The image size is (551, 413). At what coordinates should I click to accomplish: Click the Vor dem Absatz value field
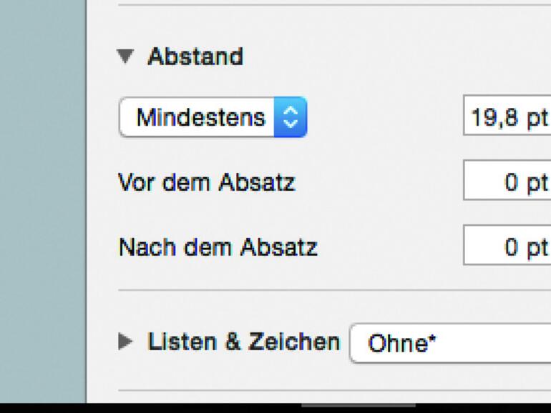coord(507,182)
